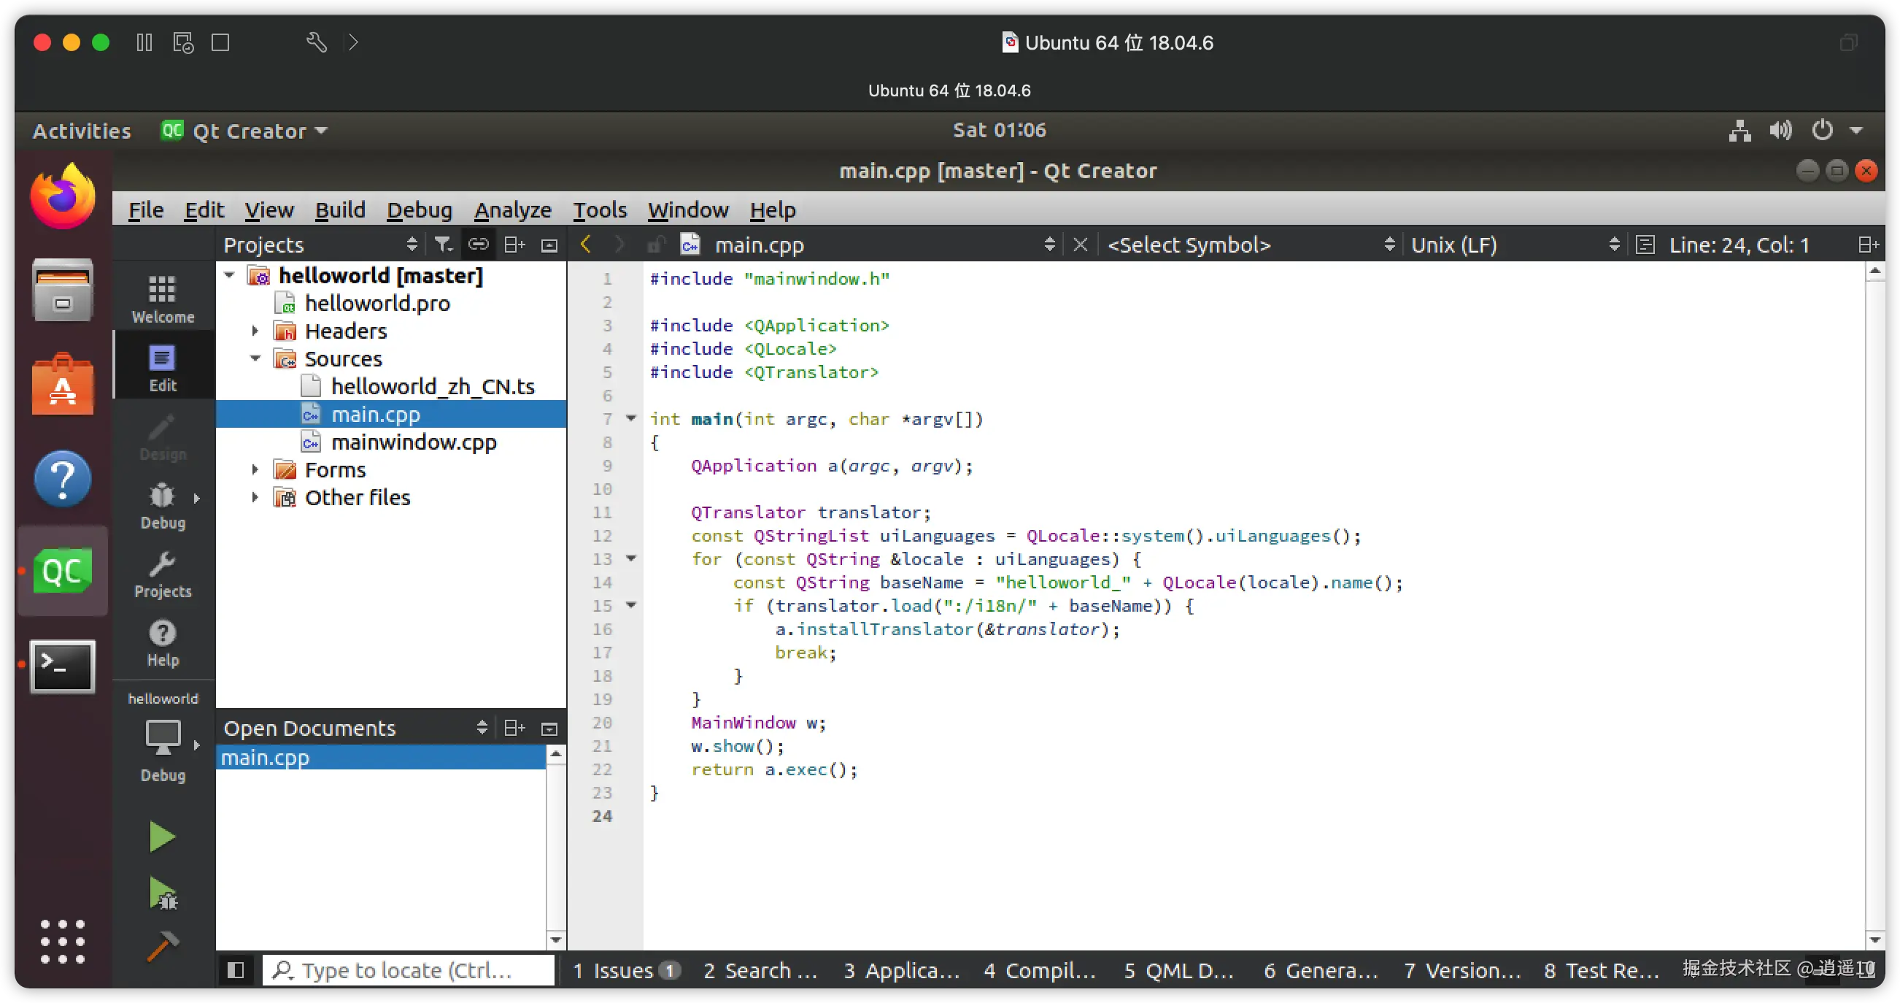Open Projects mode with the wrench icon
Viewport: 1900px width, 1003px height.
tap(162, 575)
